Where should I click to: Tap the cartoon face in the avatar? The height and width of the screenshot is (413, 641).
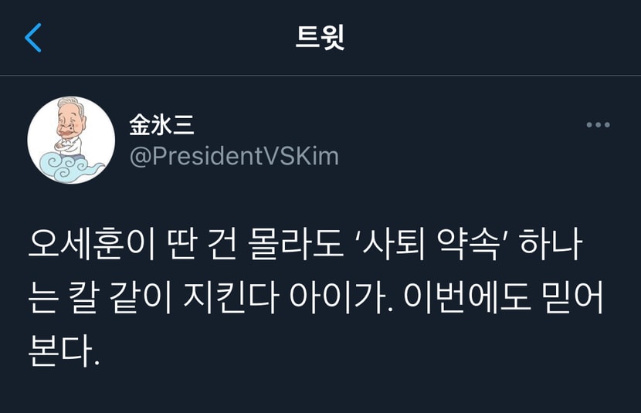coord(71,120)
